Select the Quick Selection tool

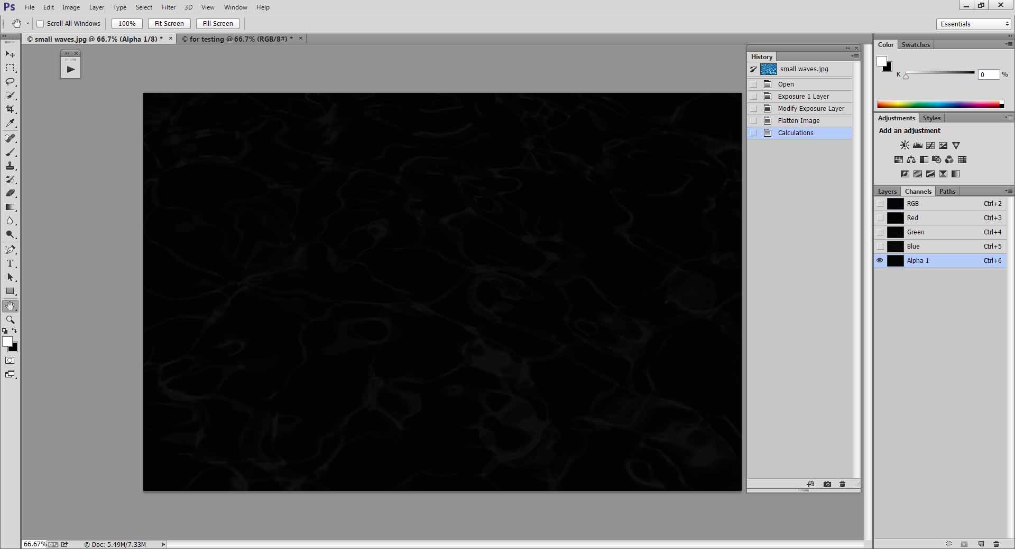click(10, 96)
